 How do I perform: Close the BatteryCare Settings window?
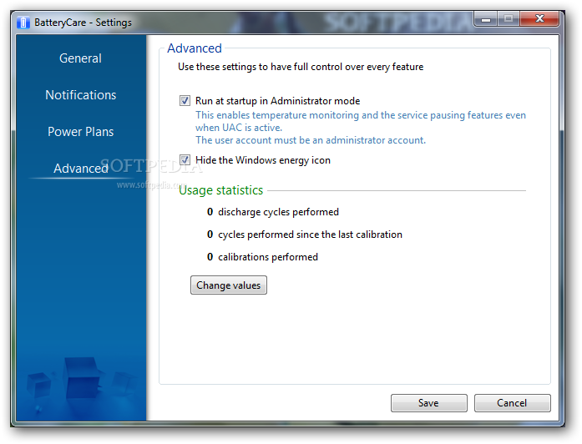coord(539,18)
